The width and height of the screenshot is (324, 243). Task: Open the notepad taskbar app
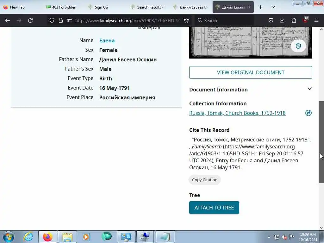165,237
